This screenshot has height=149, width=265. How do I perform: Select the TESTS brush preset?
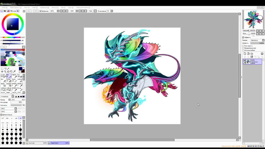click(14, 76)
